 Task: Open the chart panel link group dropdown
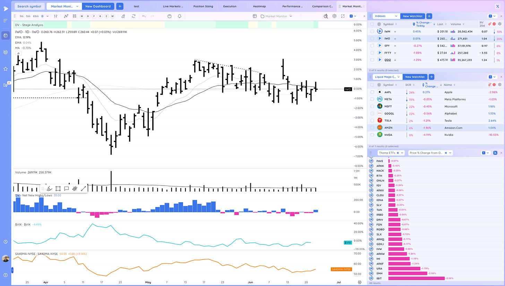pyautogui.click(x=353, y=16)
